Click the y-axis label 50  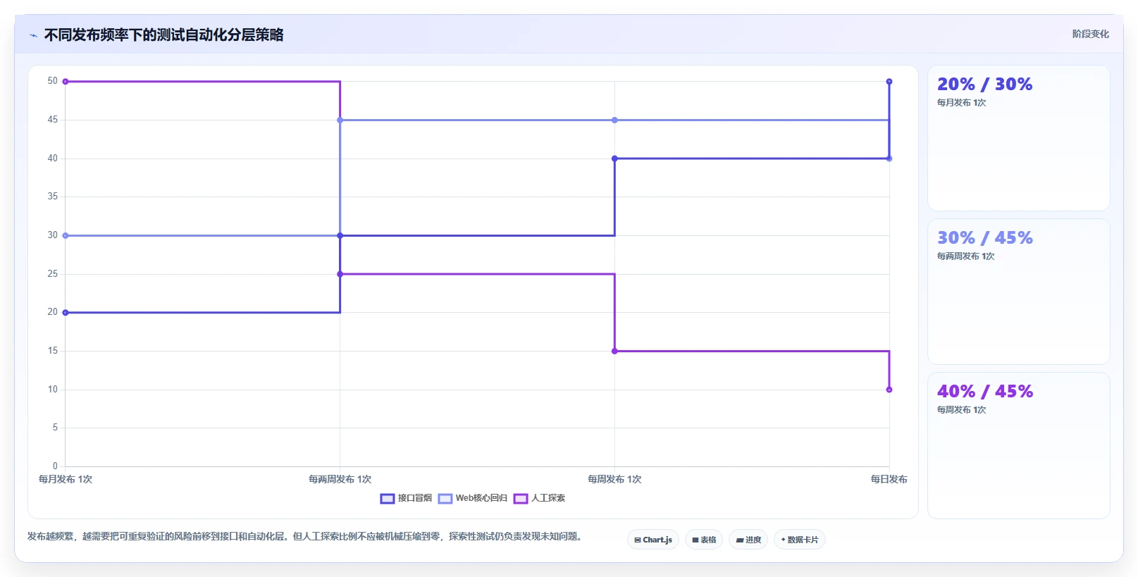53,81
